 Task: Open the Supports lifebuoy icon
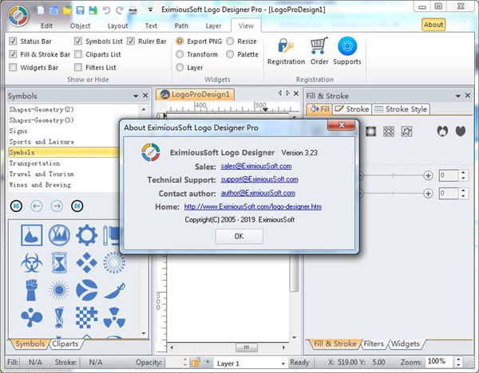pos(347,45)
